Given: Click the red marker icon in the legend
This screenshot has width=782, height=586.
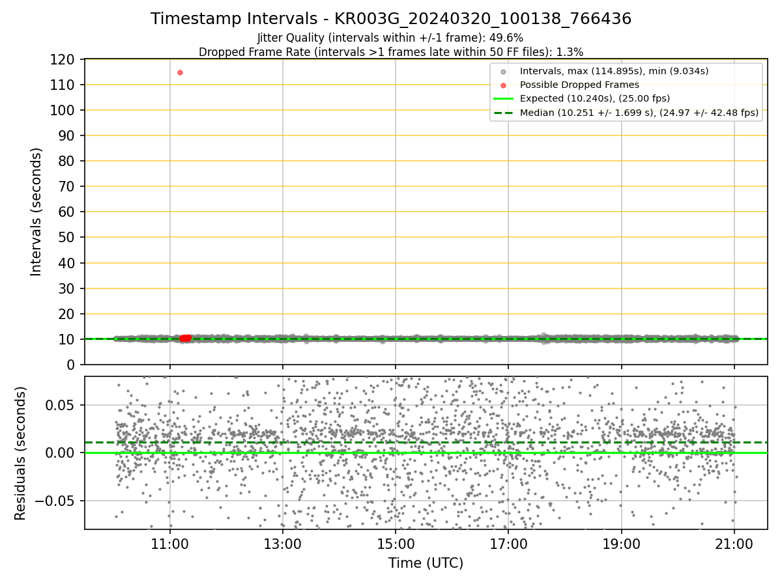Looking at the screenshot, I should point(503,85).
